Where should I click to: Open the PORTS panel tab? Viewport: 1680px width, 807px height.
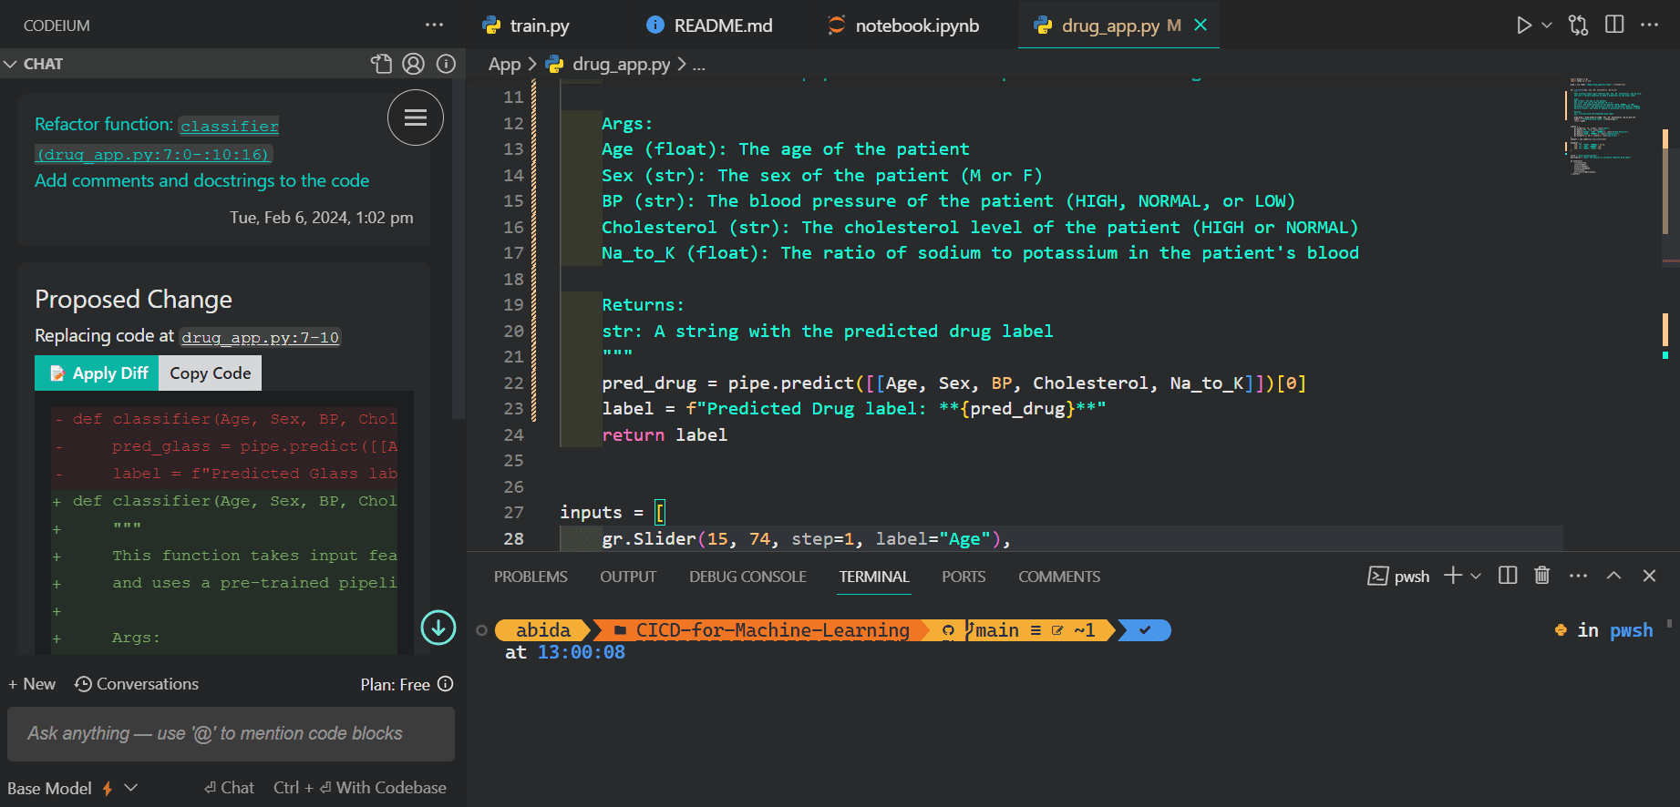(964, 577)
